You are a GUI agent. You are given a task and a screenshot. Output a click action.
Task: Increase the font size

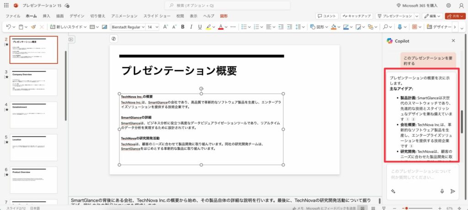pyautogui.click(x=165, y=27)
